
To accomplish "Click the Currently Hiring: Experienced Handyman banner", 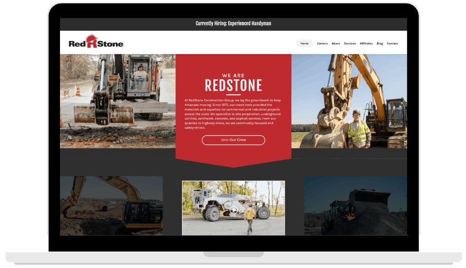I will [x=233, y=23].
